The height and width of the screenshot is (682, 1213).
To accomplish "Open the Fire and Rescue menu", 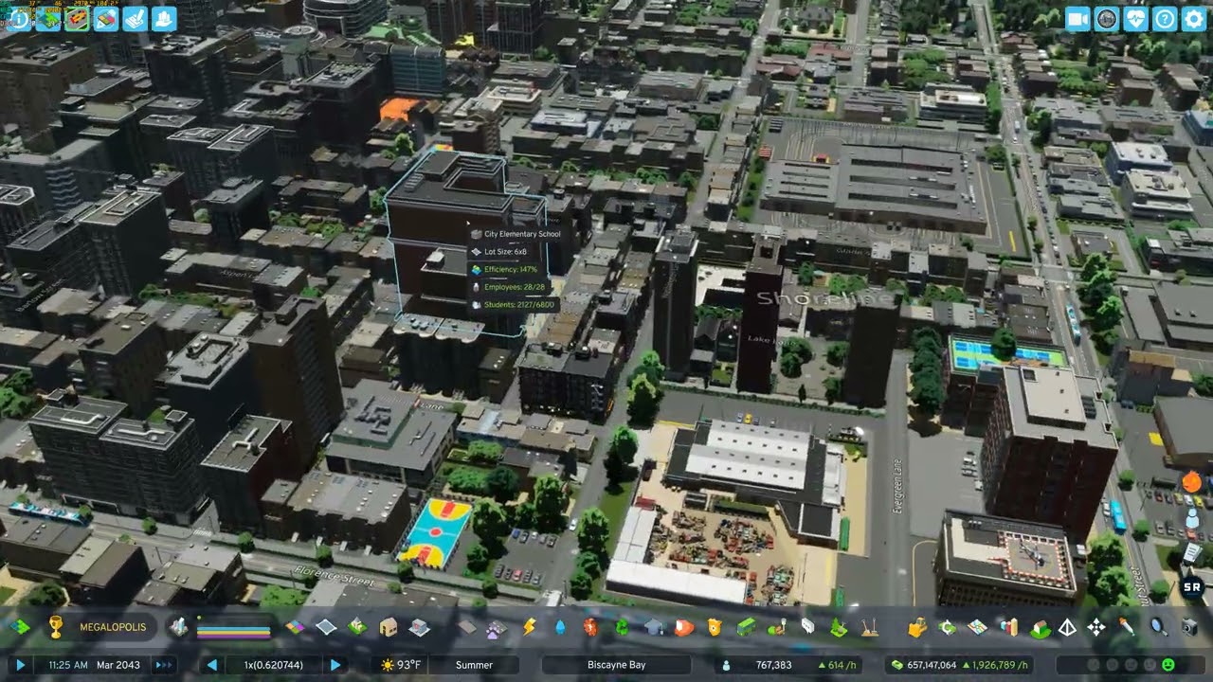I will tap(684, 627).
